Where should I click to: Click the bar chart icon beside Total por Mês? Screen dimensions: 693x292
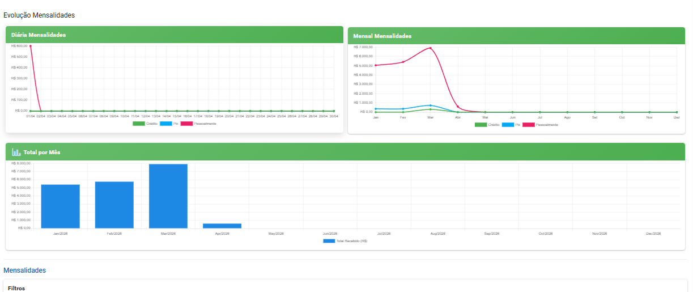[16, 152]
